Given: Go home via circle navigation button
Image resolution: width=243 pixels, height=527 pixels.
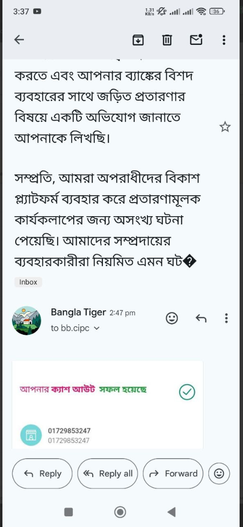Looking at the screenshot, I should coord(121,512).
